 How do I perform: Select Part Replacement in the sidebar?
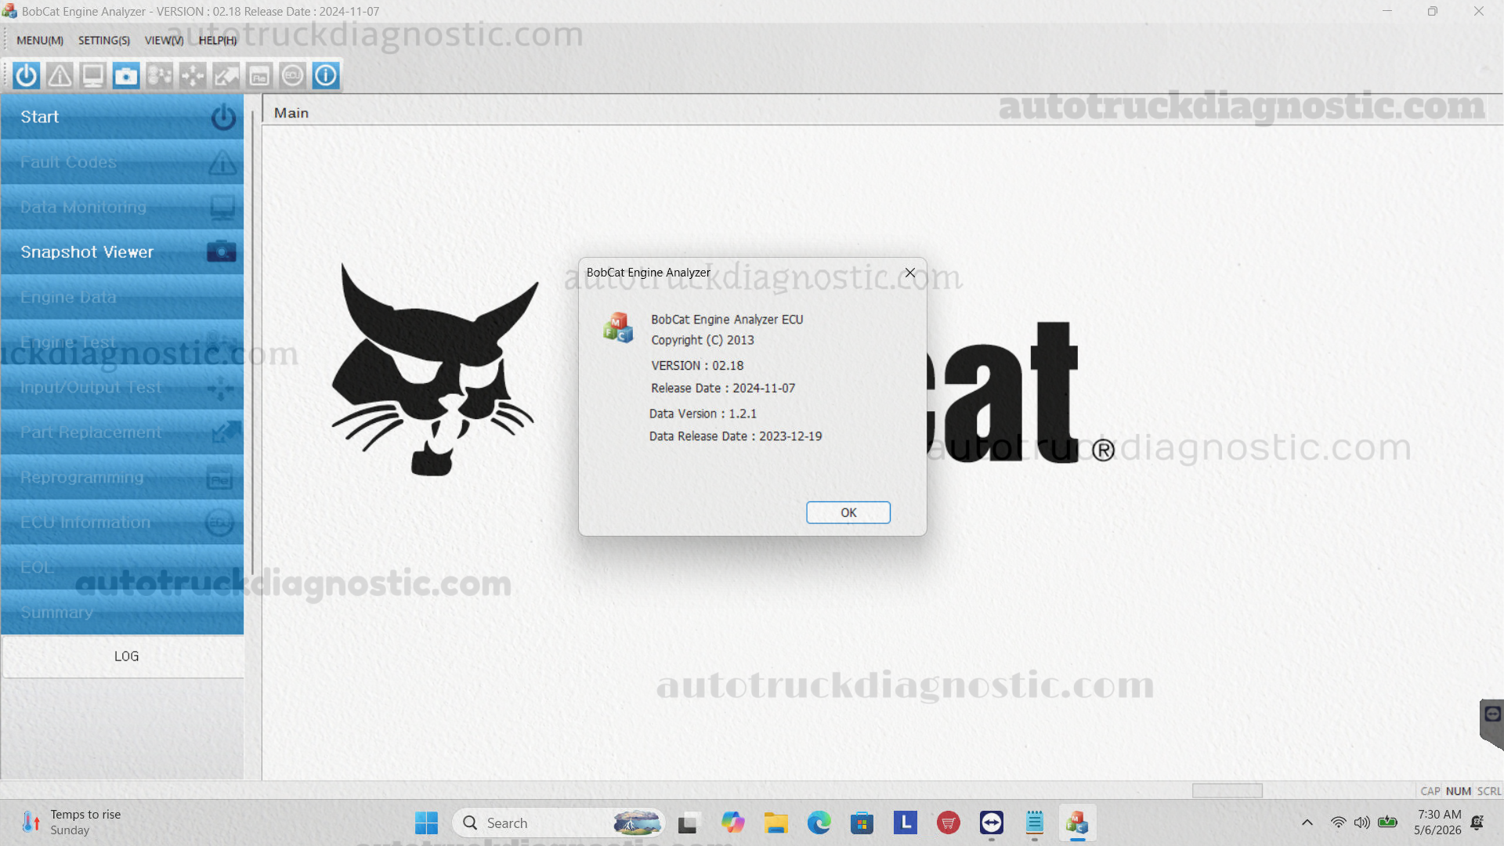click(x=122, y=432)
